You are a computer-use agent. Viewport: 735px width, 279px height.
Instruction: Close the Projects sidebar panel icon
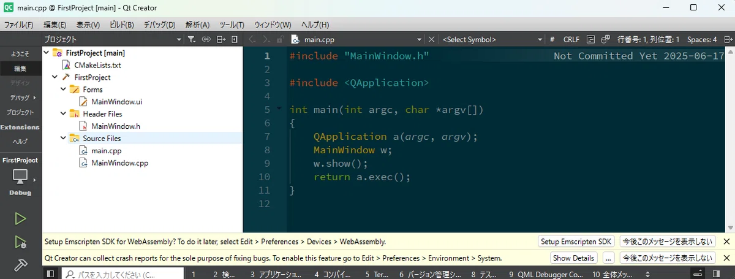[x=235, y=39]
